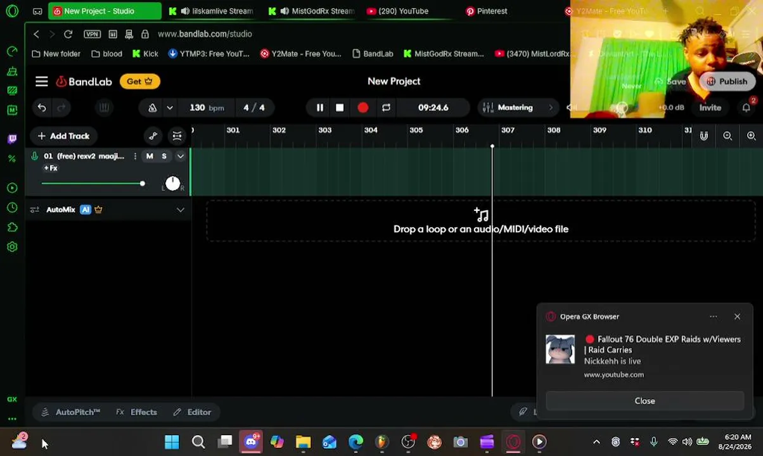Stop playback

(340, 108)
